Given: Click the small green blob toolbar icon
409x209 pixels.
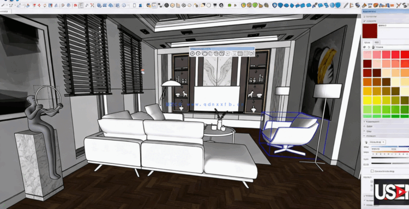Looking at the screenshot, I should [x=229, y=5].
